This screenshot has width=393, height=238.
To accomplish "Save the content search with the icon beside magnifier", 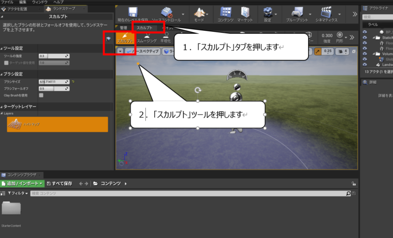I will [354, 193].
